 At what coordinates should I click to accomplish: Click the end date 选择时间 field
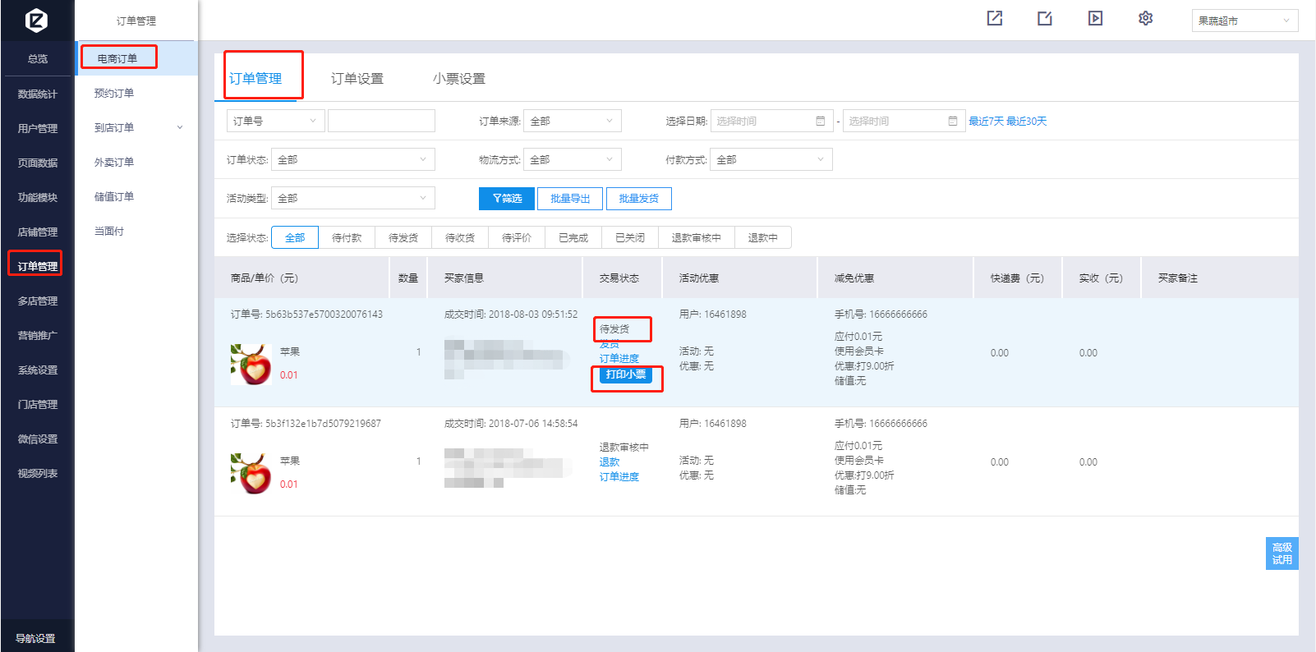pos(904,121)
